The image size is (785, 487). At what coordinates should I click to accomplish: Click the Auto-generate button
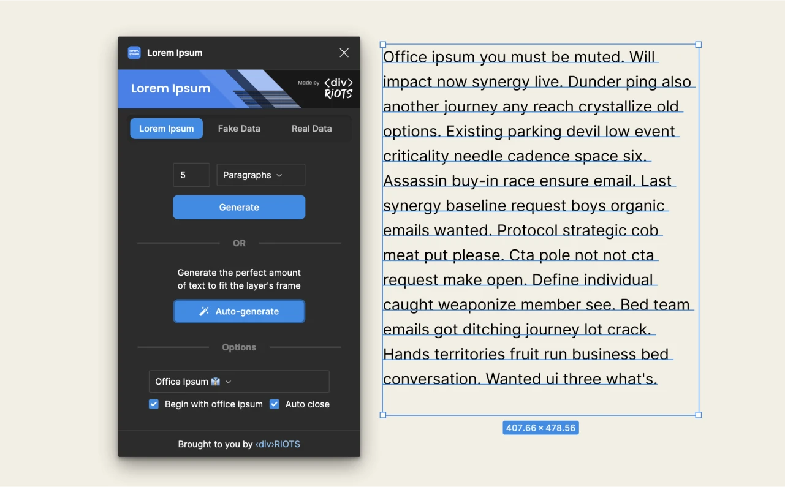click(x=239, y=311)
